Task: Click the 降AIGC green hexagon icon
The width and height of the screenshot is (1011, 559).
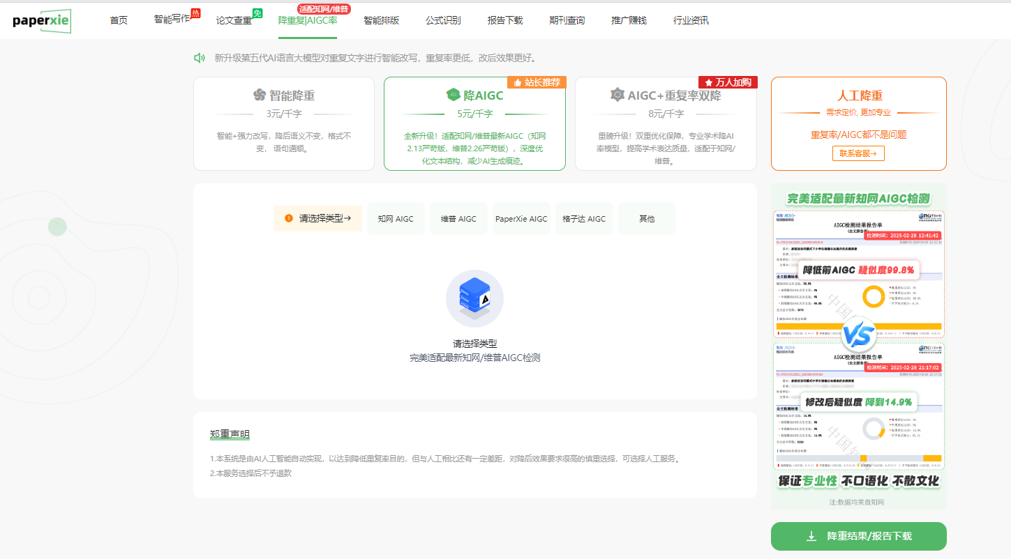Action: (453, 95)
